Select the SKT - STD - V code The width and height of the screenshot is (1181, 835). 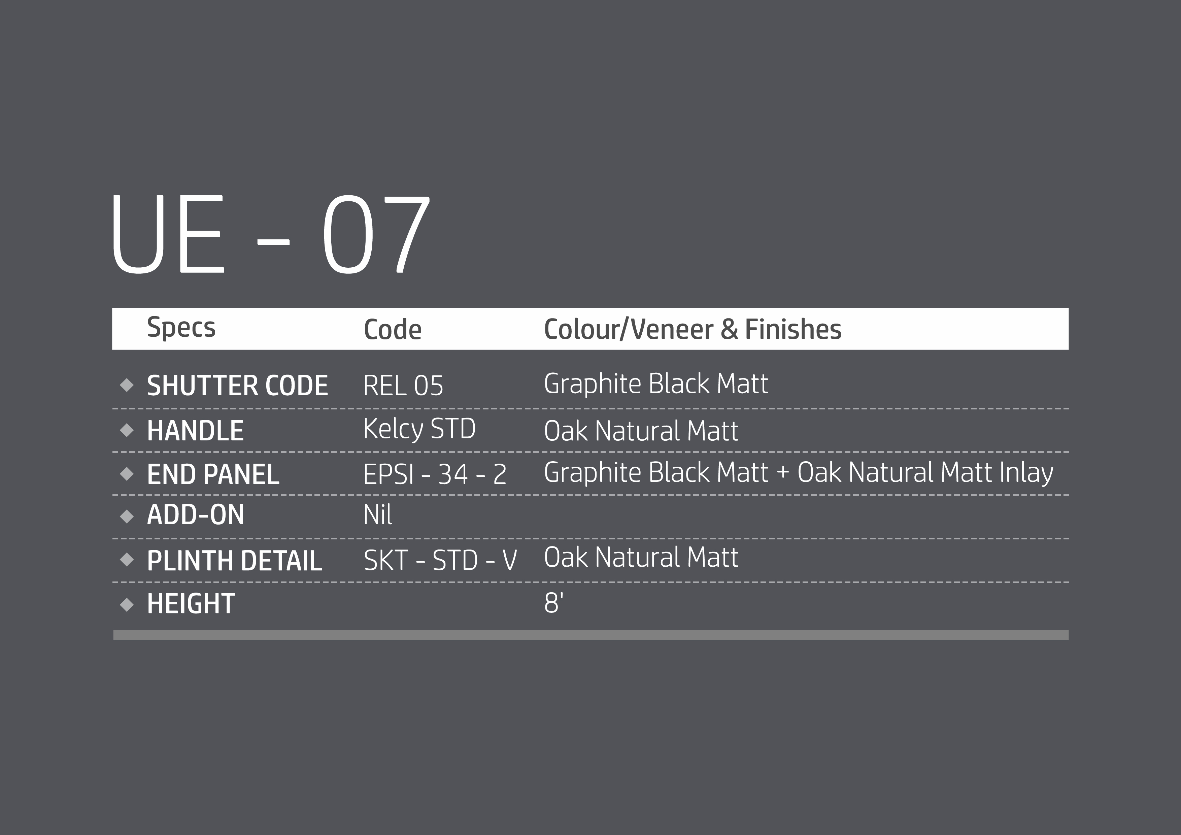click(x=440, y=560)
